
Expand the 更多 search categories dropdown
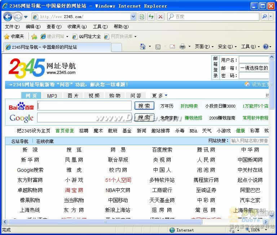coord(159,96)
